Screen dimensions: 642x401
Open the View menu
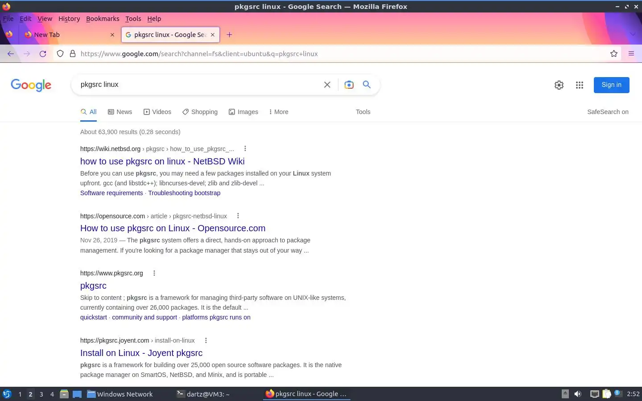point(45,19)
